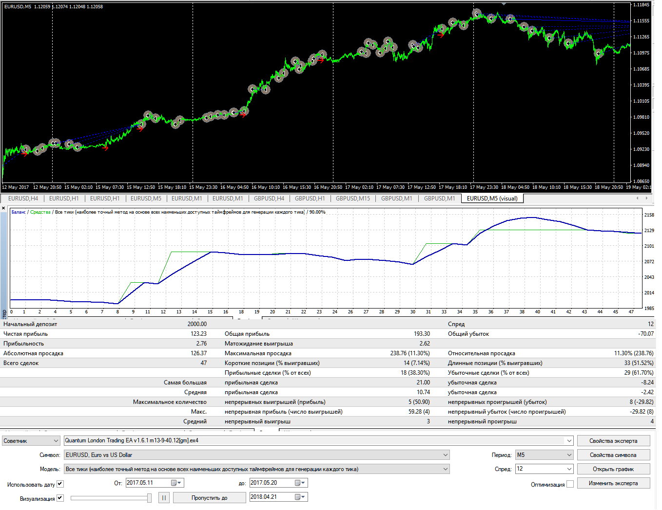662x510 pixels.
Task: Open calendar picker for the От start date
Action: (x=176, y=483)
